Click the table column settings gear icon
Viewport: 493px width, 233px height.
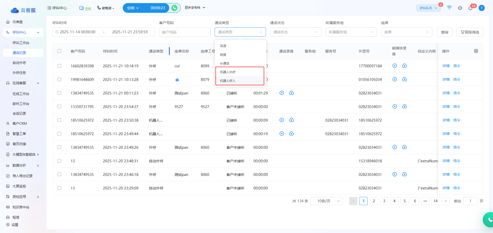[476, 51]
